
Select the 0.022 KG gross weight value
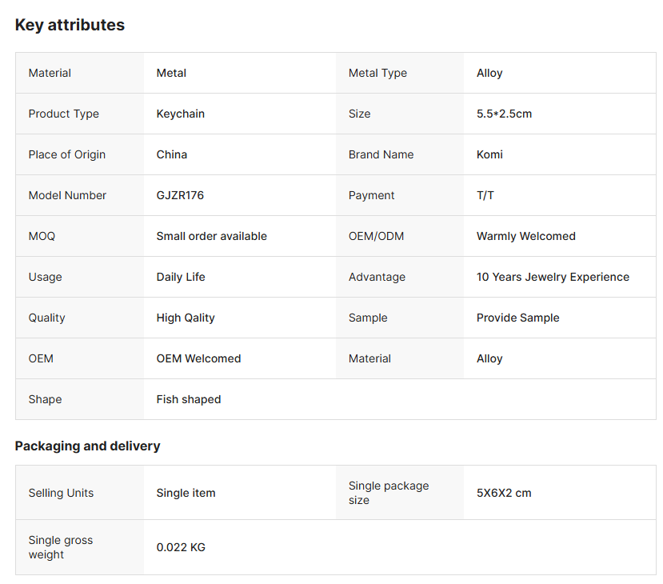(x=181, y=547)
